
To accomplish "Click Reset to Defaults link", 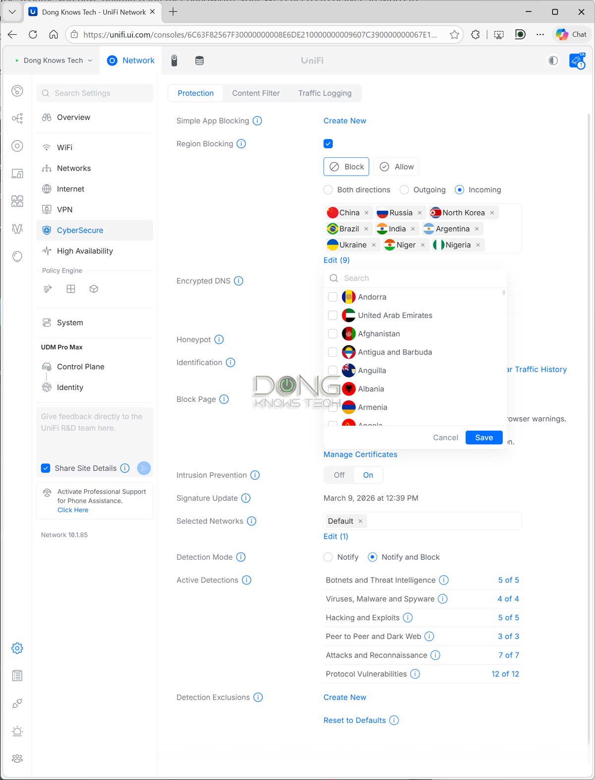I will pyautogui.click(x=355, y=720).
